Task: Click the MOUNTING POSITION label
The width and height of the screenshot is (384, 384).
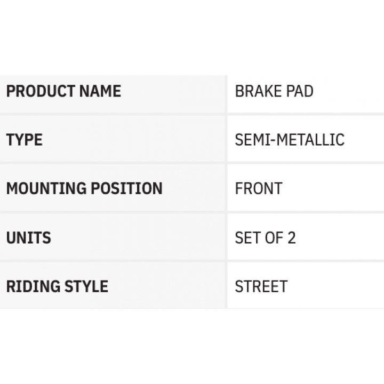Action: click(x=84, y=188)
